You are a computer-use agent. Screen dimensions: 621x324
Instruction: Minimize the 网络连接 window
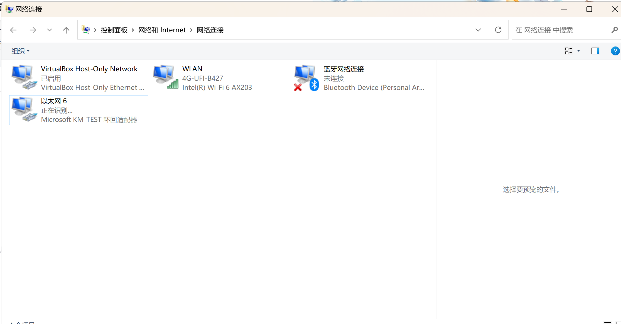564,9
